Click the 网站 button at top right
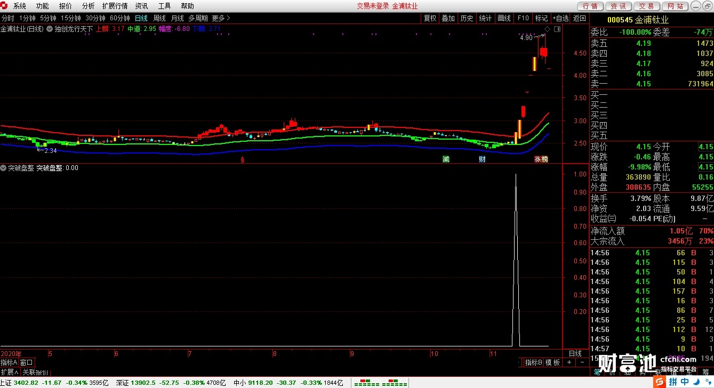Screen dimensions: 714x388 (x=675, y=6)
